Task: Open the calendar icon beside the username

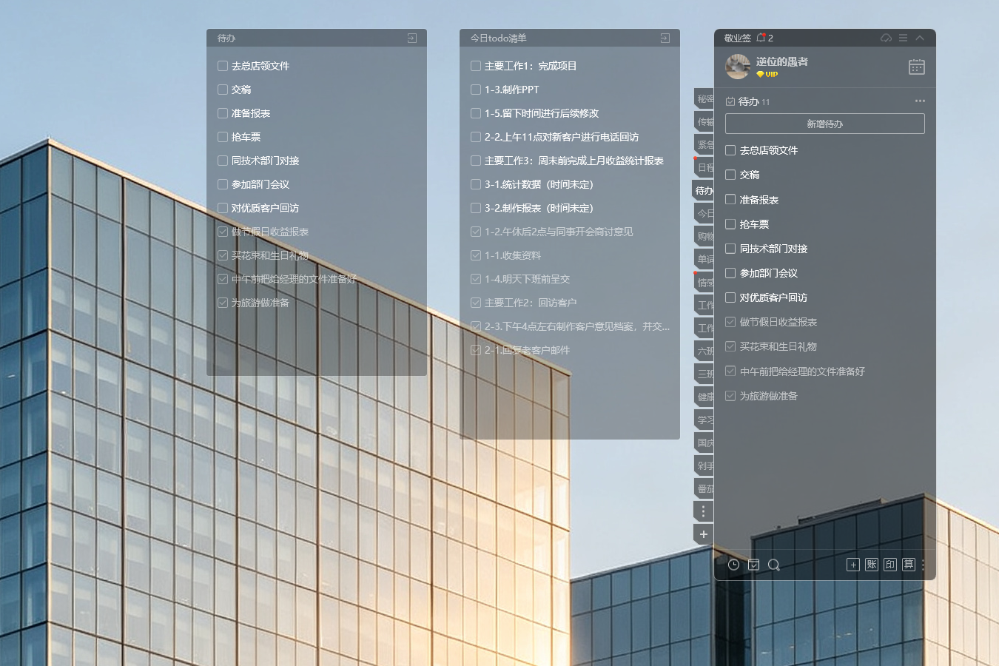Action: (916, 67)
